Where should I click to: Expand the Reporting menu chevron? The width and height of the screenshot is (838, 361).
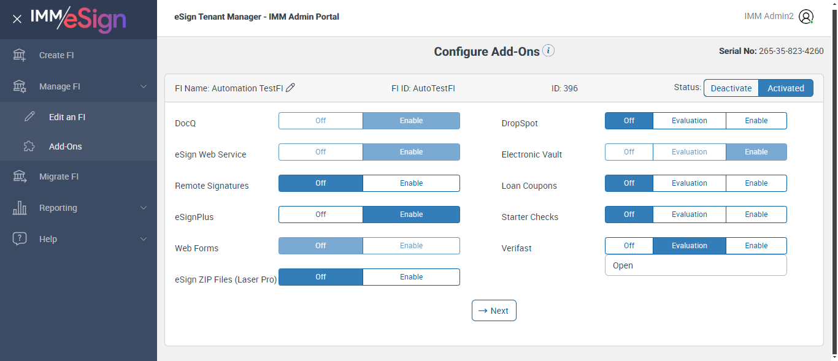pyautogui.click(x=144, y=208)
